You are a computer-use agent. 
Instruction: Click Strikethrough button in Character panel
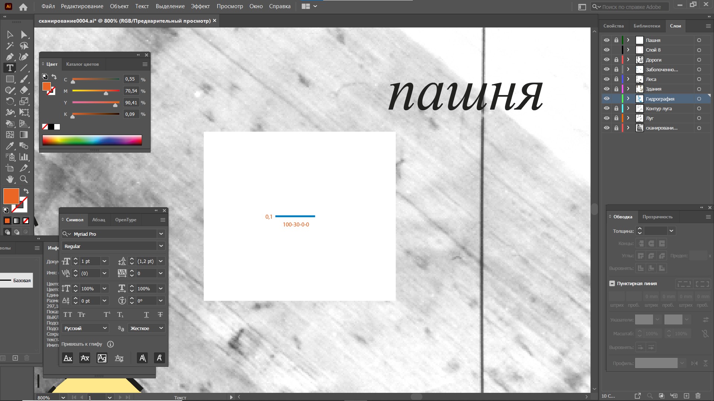tap(160, 314)
